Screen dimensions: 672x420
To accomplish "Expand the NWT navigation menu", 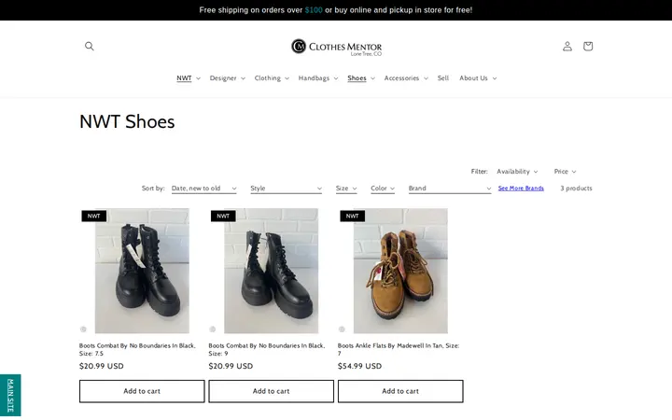I will (x=189, y=78).
